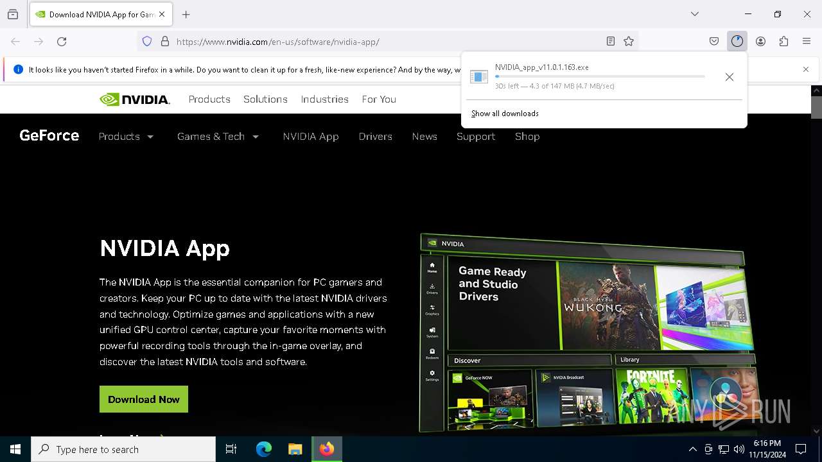Open the Shop page
This screenshot has width=822, height=462.
pyautogui.click(x=527, y=137)
